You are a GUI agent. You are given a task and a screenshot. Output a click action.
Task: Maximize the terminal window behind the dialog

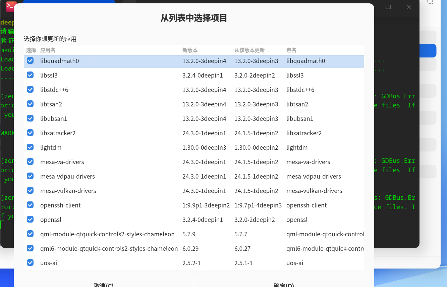click(388, 7)
